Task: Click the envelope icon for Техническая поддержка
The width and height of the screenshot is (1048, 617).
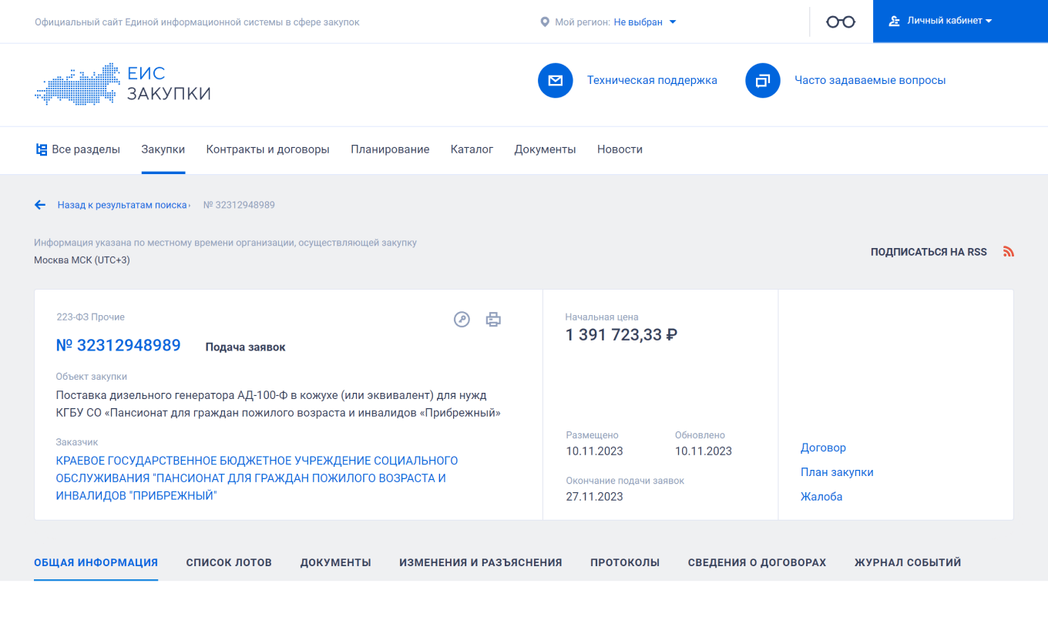Action: (555, 80)
